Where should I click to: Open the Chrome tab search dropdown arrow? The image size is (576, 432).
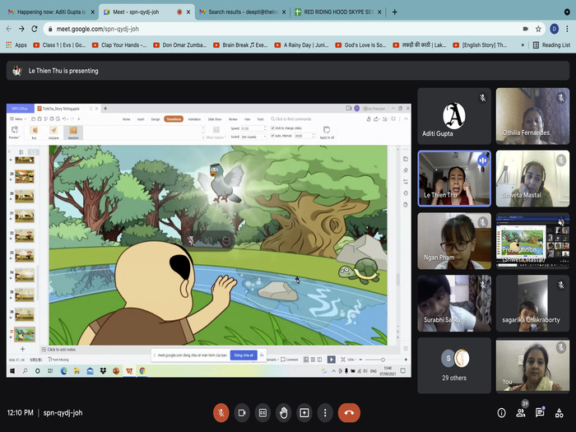tap(567, 12)
